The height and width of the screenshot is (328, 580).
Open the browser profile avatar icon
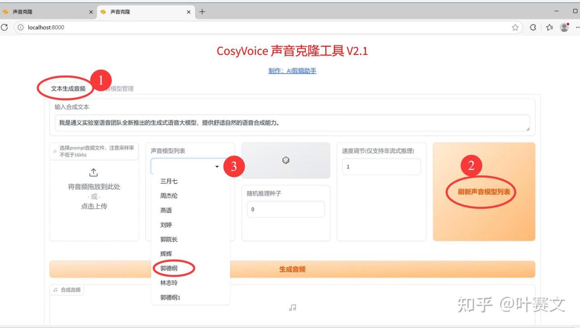pyautogui.click(x=564, y=27)
